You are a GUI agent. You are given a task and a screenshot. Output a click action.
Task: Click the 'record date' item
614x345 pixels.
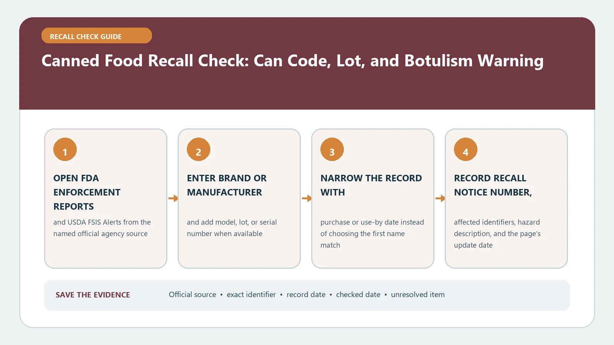coord(306,294)
